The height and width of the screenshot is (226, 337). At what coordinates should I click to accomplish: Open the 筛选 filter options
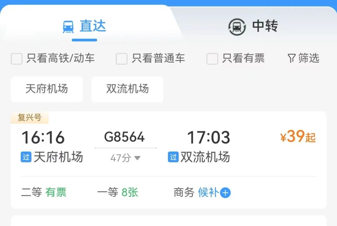[304, 58]
